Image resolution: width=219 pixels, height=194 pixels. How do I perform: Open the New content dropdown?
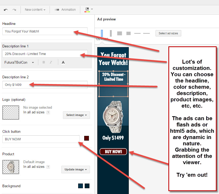click(35, 9)
